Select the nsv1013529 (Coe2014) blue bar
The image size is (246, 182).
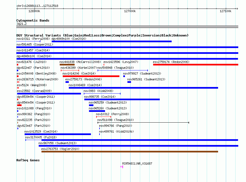click(58, 134)
